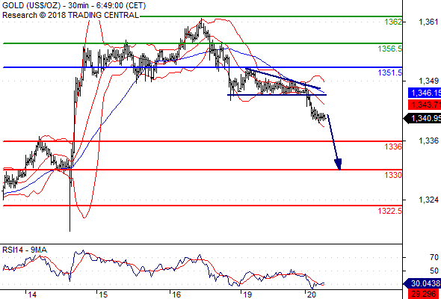Image resolution: width=441 pixels, height=299 pixels.
Task: Click the 1356.5 green resistance label
Action: click(x=390, y=49)
